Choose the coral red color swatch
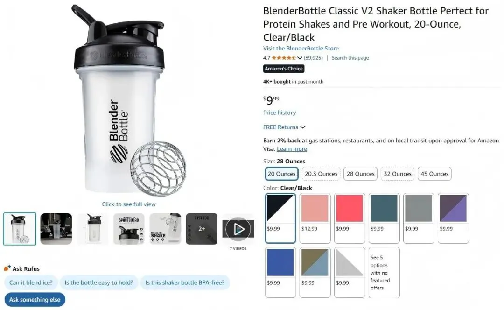 click(x=350, y=218)
